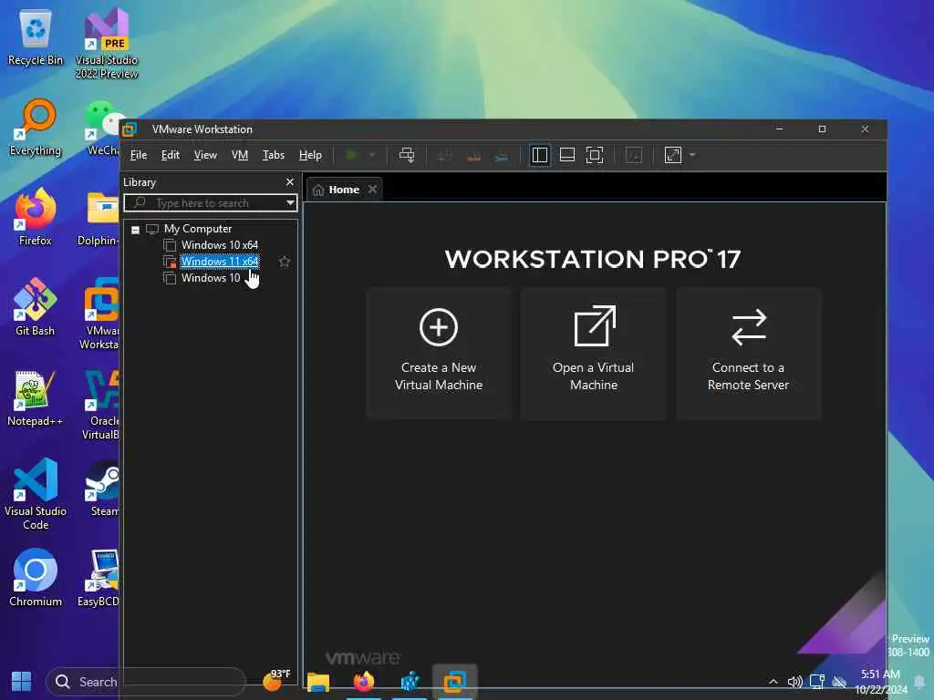Screen dimensions: 934x700
Task: Open the Windows Start button
Action: 22,682
